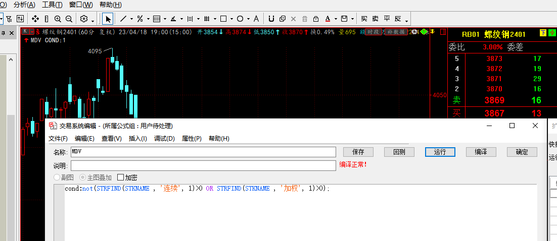Open the filter list tool

coord(9,19)
